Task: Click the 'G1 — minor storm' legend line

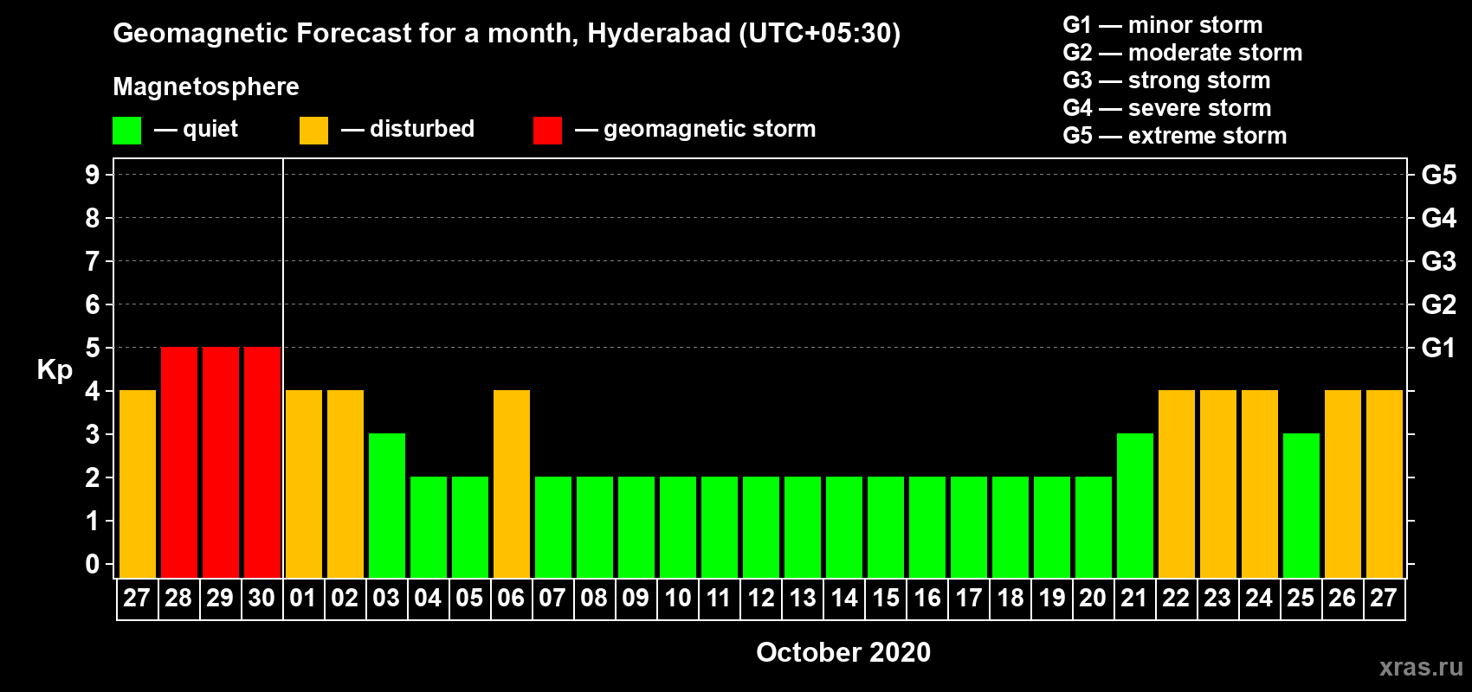Action: (x=1162, y=25)
